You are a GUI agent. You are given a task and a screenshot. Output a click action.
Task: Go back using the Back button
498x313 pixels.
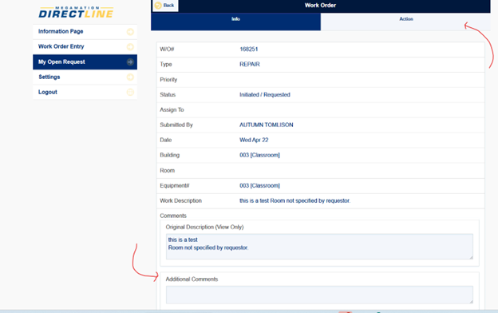pos(165,6)
